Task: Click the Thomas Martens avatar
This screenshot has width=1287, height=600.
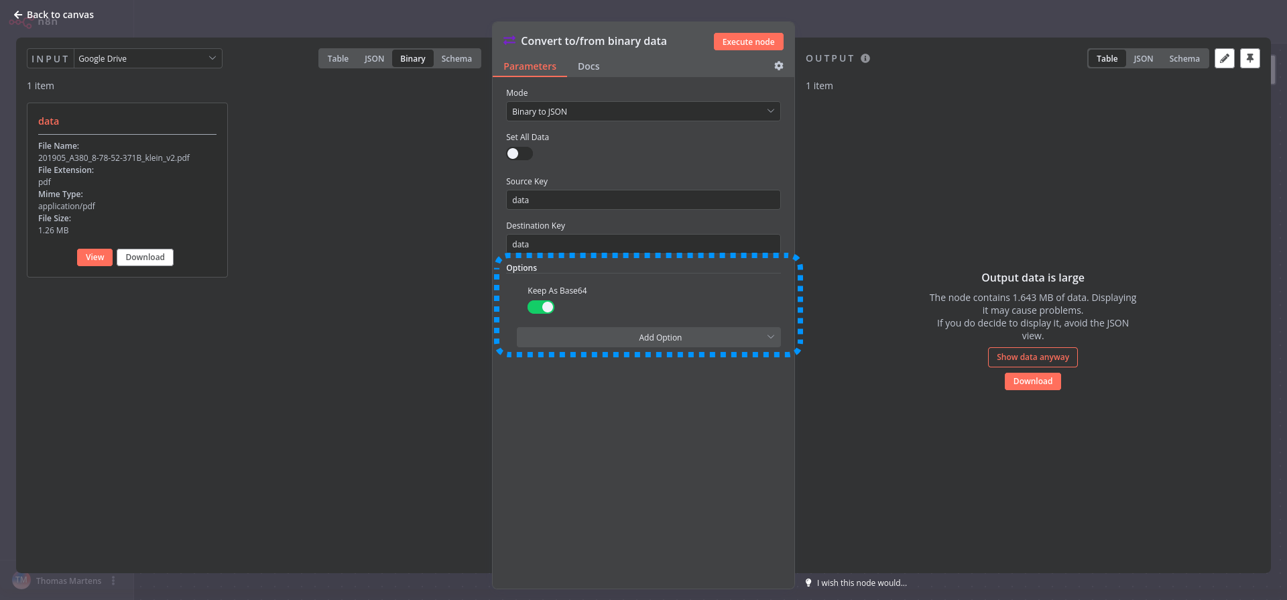Action: pos(21,580)
